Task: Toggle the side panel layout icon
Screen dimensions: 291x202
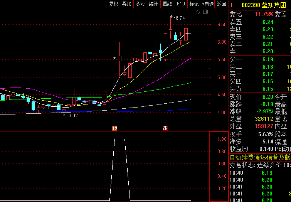Action: coord(205,12)
